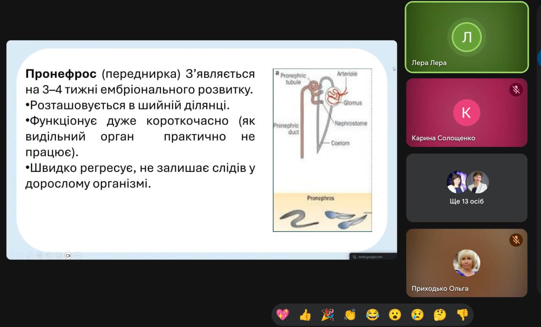This screenshot has height=327, width=541.
Task: Send the laughing with tears emoji reaction
Action: tap(372, 314)
